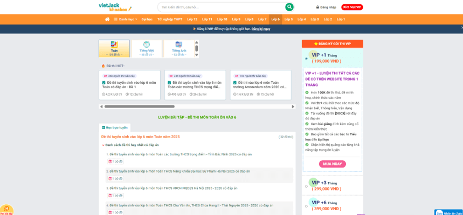Collapse the 'Danh sách đề thi hay nhất' list

click(103, 145)
